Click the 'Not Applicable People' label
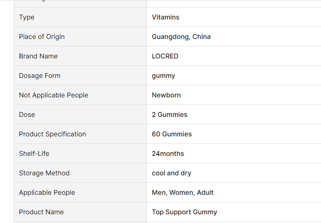This screenshot has height=223, width=321. click(x=54, y=95)
